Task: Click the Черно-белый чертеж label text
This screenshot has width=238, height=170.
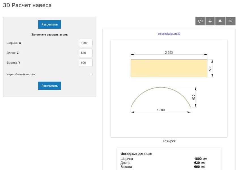Action: [x=21, y=74]
